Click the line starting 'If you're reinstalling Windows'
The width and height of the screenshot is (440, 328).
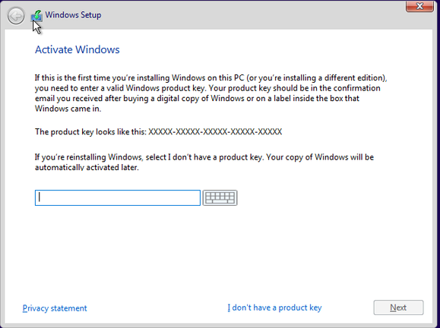click(204, 157)
